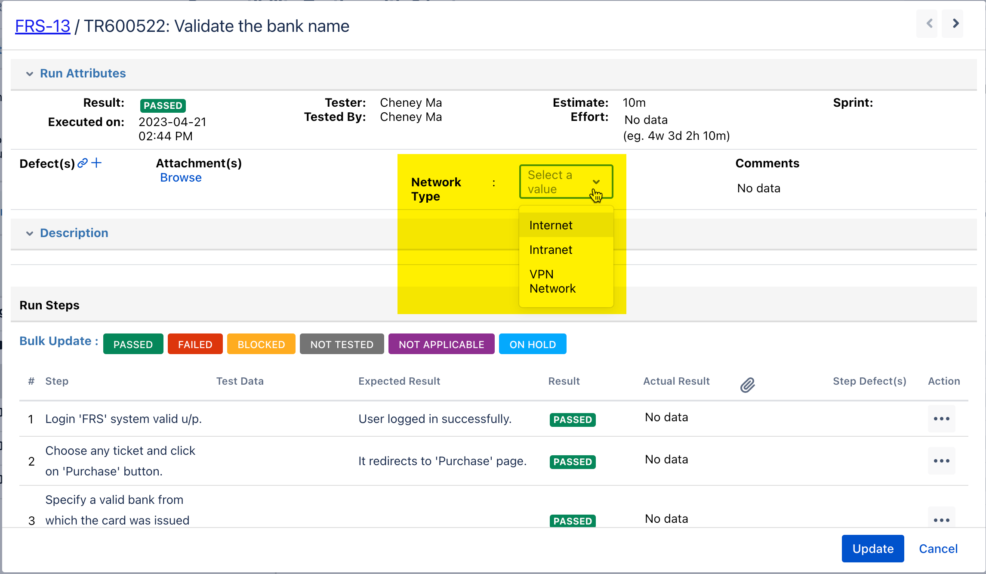
Task: Open actions menu for step 1
Action: (941, 419)
